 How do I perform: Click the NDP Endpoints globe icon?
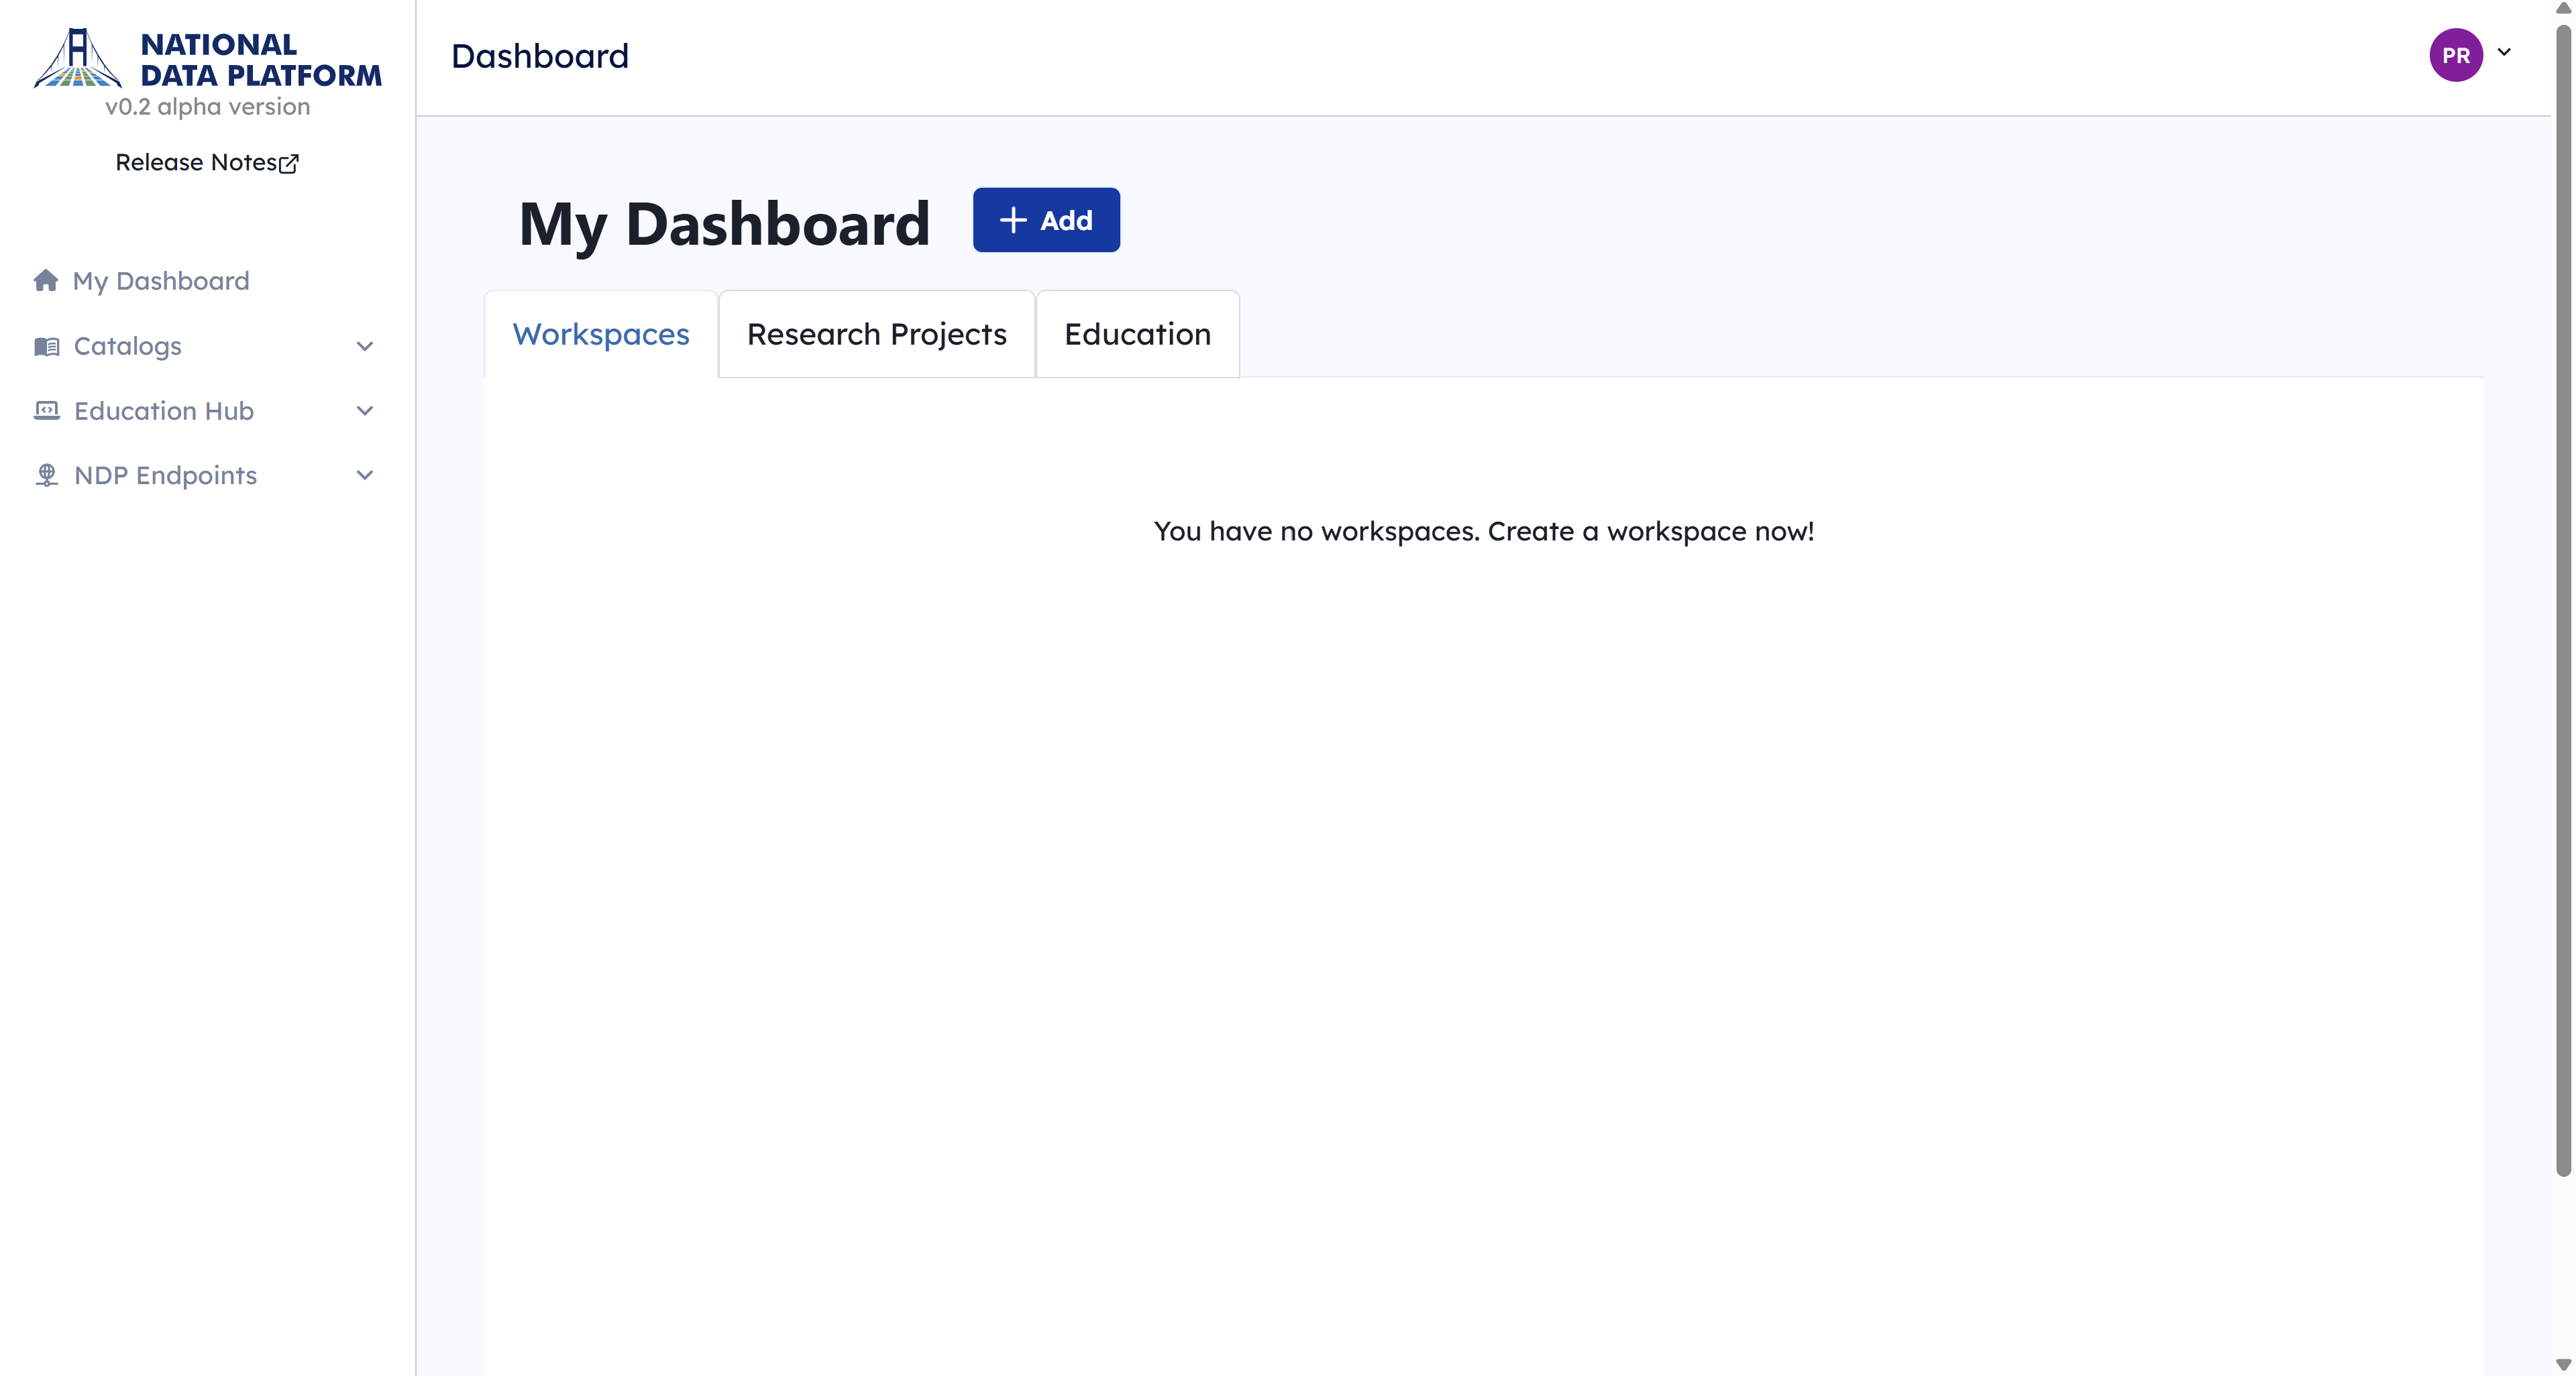[x=46, y=475]
